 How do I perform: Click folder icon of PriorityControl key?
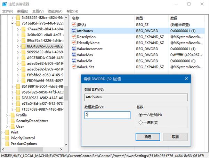(x=7, y=138)
